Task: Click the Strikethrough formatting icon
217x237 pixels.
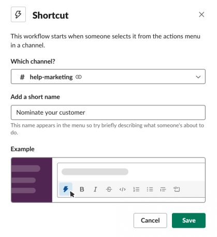Action: pos(109,189)
